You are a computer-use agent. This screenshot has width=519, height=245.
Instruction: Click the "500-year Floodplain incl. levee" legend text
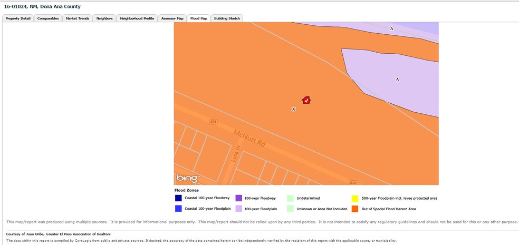tap(399, 199)
